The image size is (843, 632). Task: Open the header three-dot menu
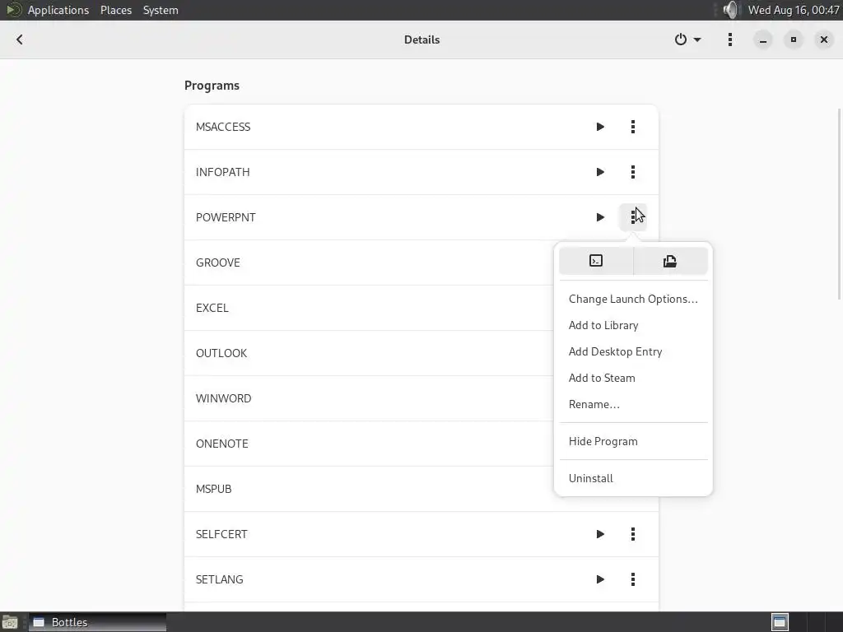(729, 39)
